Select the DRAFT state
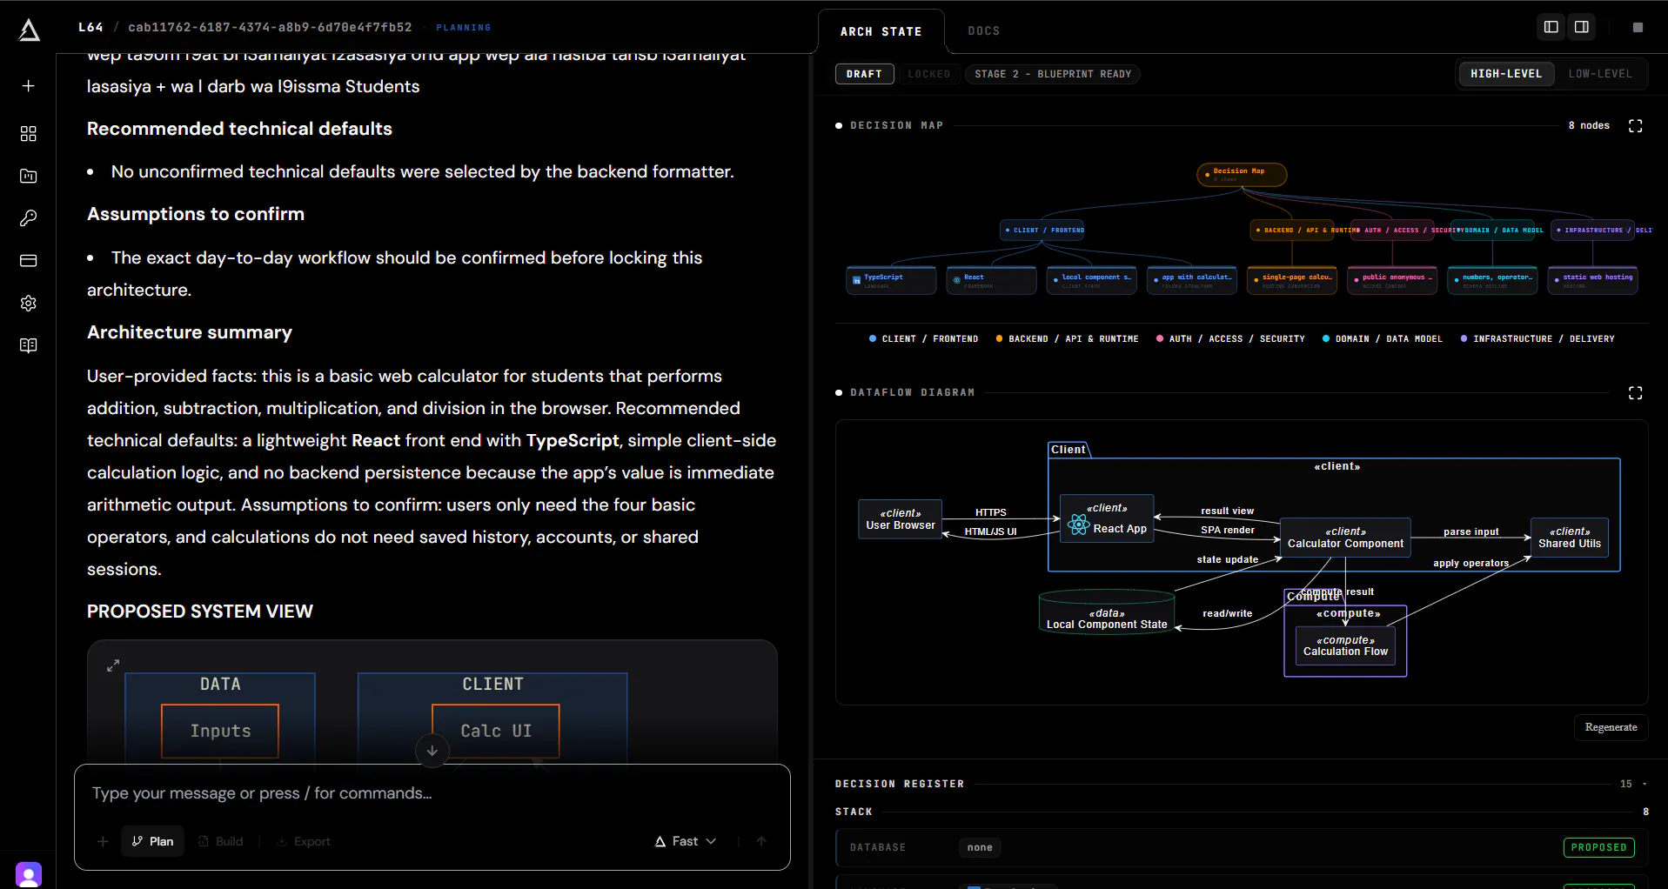Screen dimensions: 1668x889 tap(864, 74)
